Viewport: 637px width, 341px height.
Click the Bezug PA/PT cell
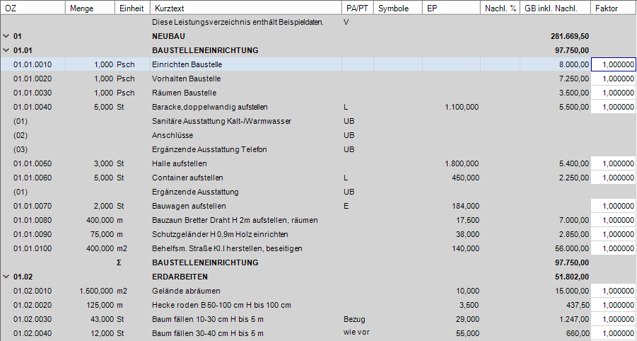(354, 320)
